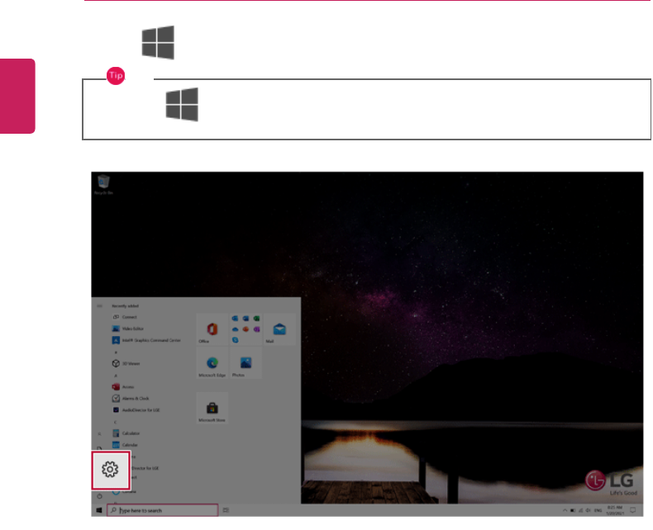Open Intel Graphics Command Center
The width and height of the screenshot is (653, 530).
pos(148,340)
